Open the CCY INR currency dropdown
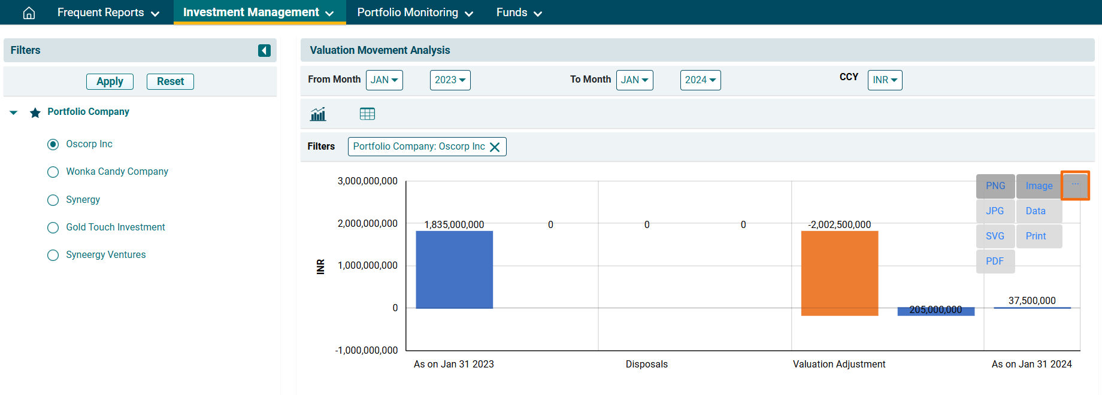This screenshot has height=395, width=1102. 885,80
